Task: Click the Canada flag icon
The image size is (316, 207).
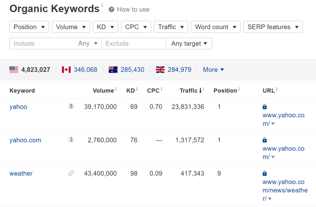Action: click(x=66, y=70)
